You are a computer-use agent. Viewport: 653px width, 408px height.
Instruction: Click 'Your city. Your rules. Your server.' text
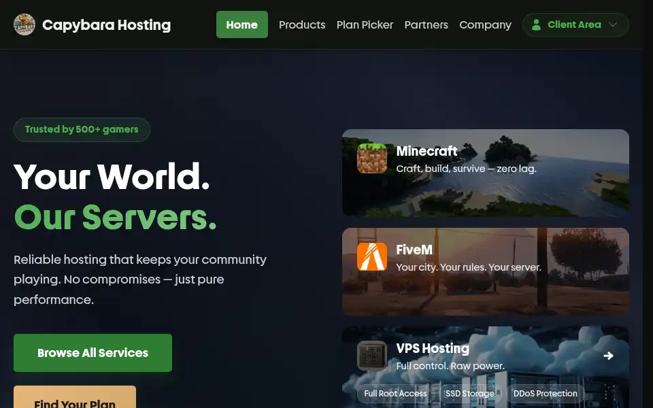coord(469,267)
